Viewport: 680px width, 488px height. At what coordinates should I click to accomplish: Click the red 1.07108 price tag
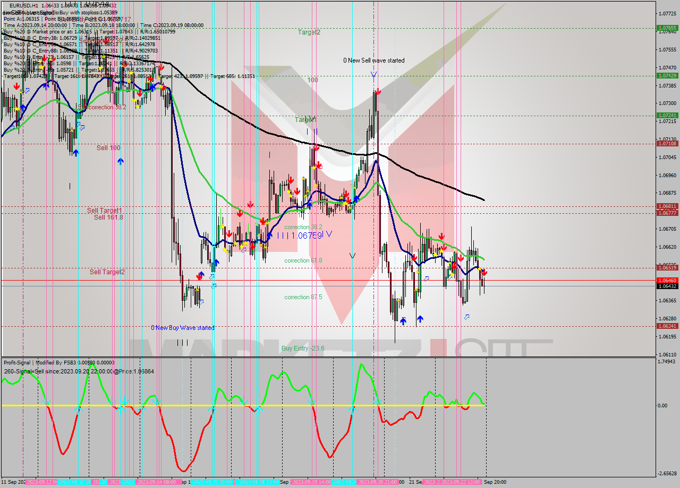(x=667, y=143)
